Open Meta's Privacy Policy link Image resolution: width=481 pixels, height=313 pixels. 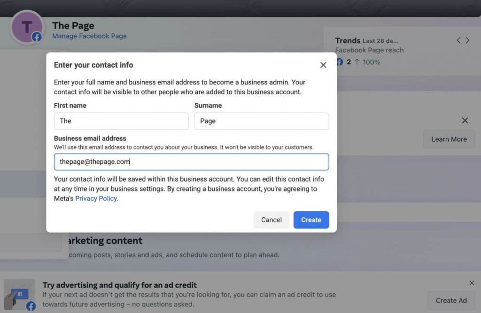coord(96,198)
